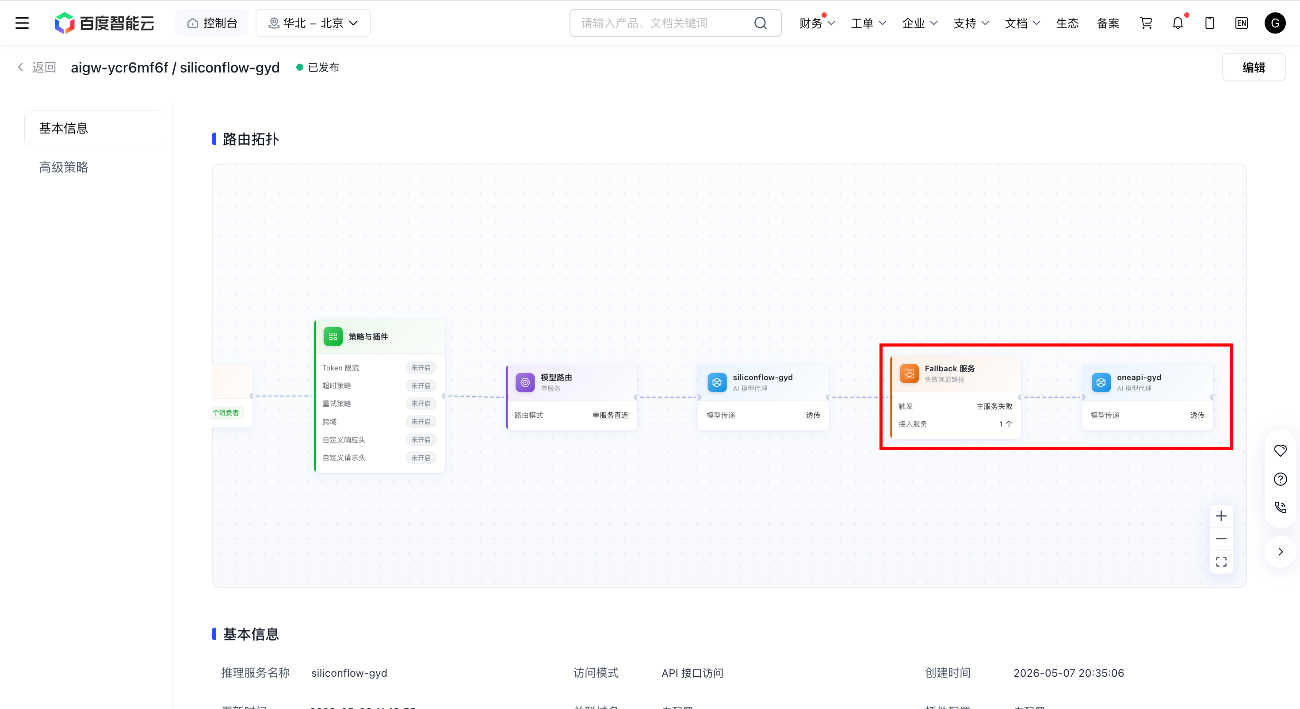Click the 路由拓扑 section heading
This screenshot has width=1300, height=709.
(251, 139)
